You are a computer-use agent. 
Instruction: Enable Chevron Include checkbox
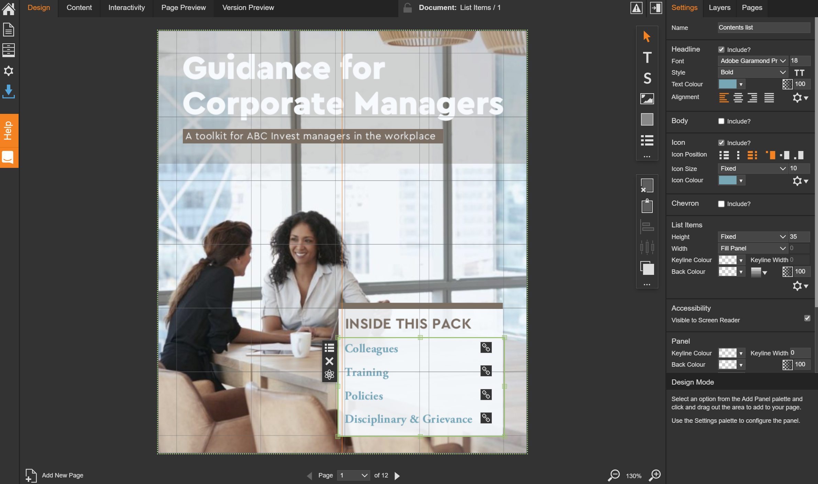[x=721, y=204]
